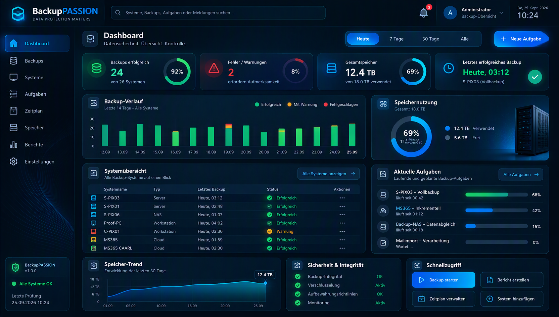Click the Dashboard header panel icon
Screen dimensions: 559x317
point(90,39)
